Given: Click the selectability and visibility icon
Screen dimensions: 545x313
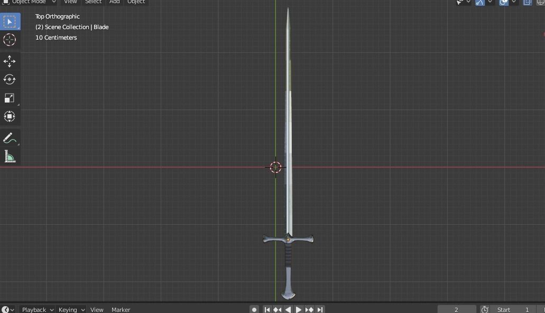Looking at the screenshot, I should (x=460, y=3).
